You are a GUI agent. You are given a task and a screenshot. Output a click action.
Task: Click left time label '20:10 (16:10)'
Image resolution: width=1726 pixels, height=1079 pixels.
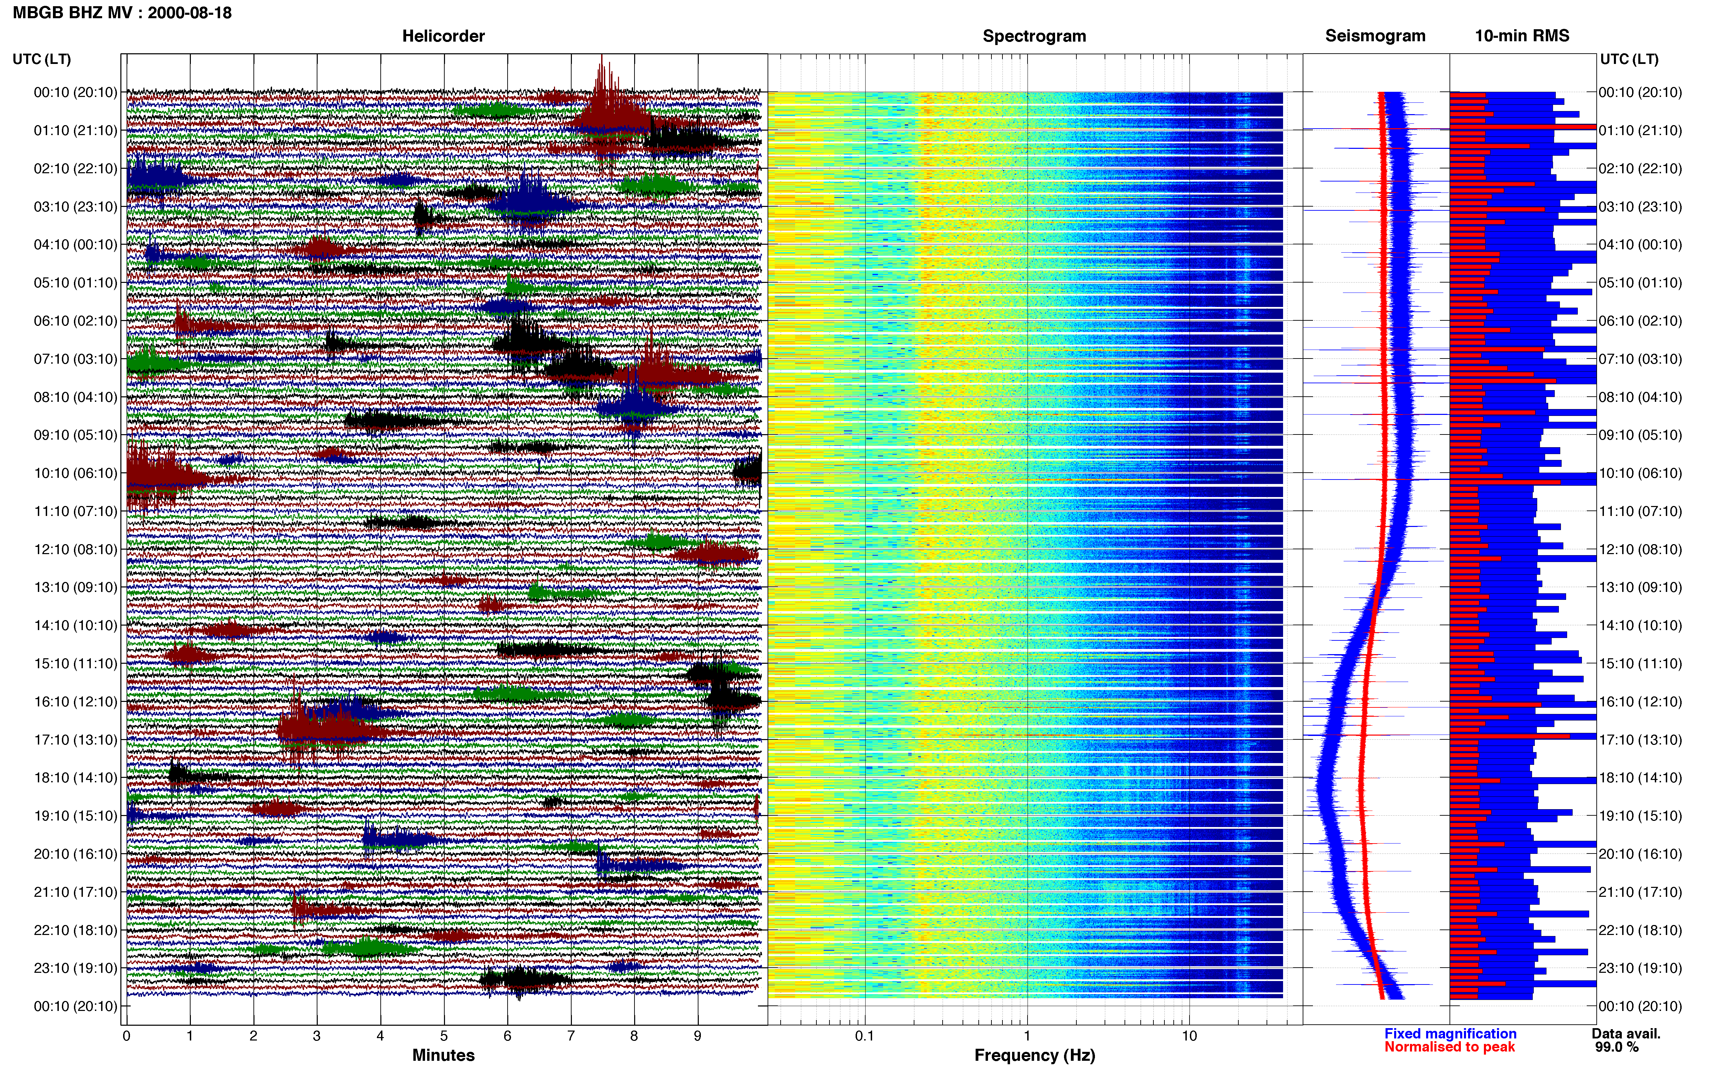pos(76,854)
